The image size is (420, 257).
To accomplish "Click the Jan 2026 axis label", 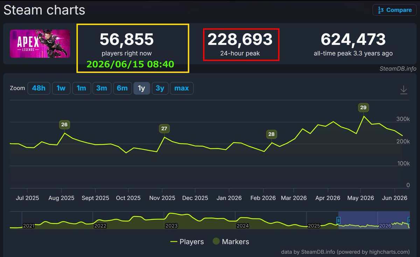I will coord(229,198).
